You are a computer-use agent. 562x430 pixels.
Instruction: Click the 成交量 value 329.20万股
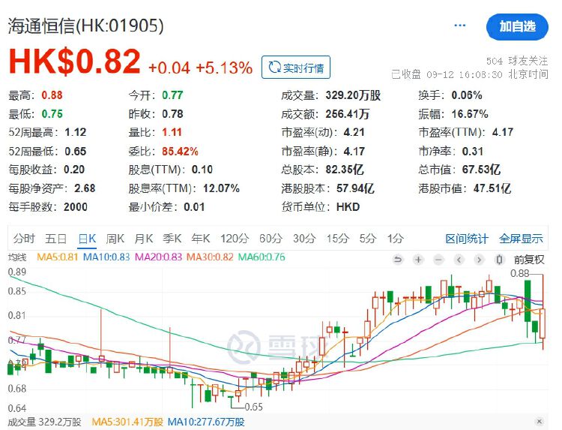pos(353,95)
